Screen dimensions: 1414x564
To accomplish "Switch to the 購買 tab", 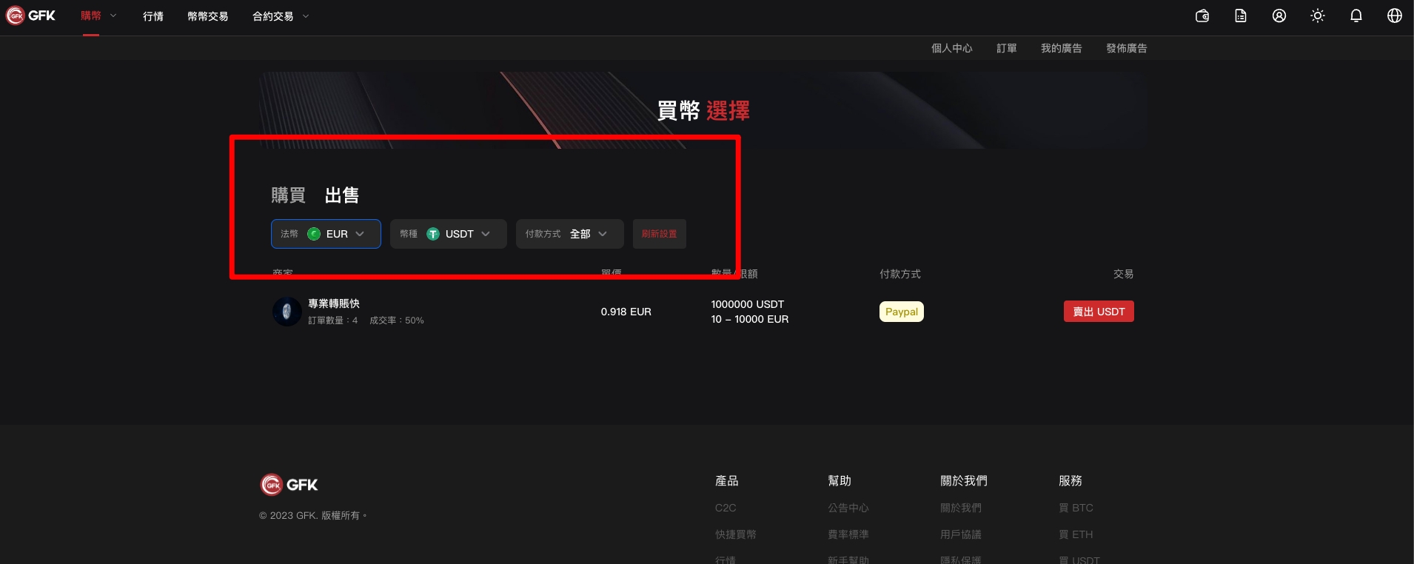I will coord(288,195).
